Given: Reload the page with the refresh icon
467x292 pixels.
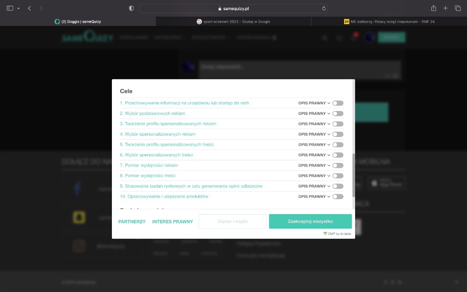Looking at the screenshot, I should pyautogui.click(x=324, y=8).
